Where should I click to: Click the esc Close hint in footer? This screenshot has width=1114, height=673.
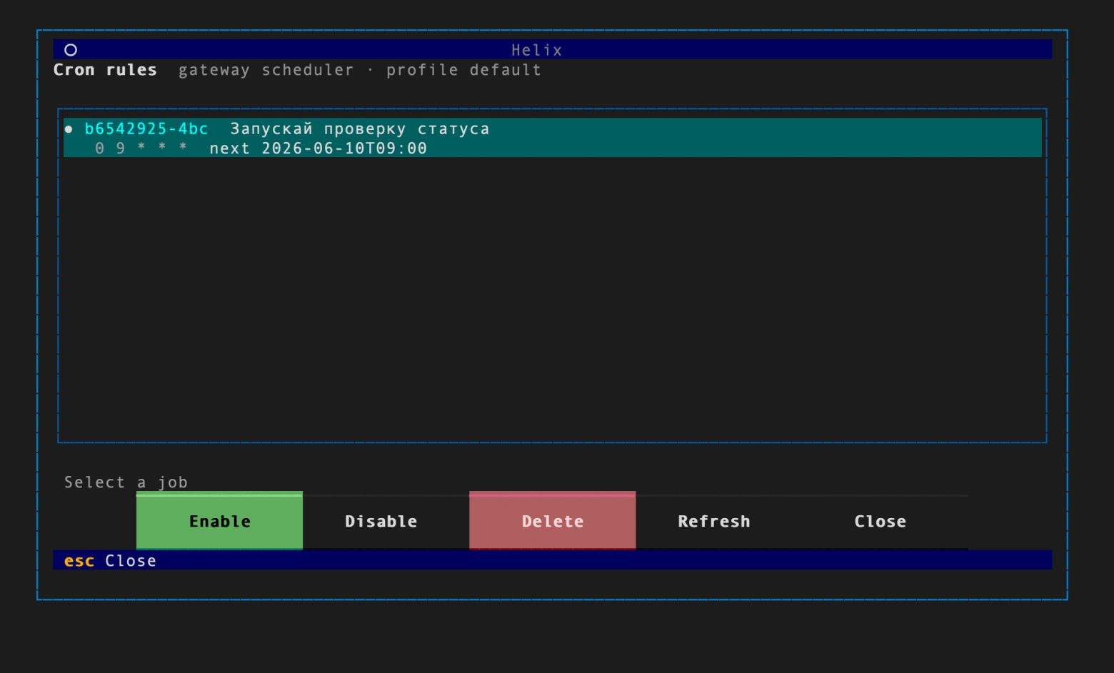(x=110, y=561)
